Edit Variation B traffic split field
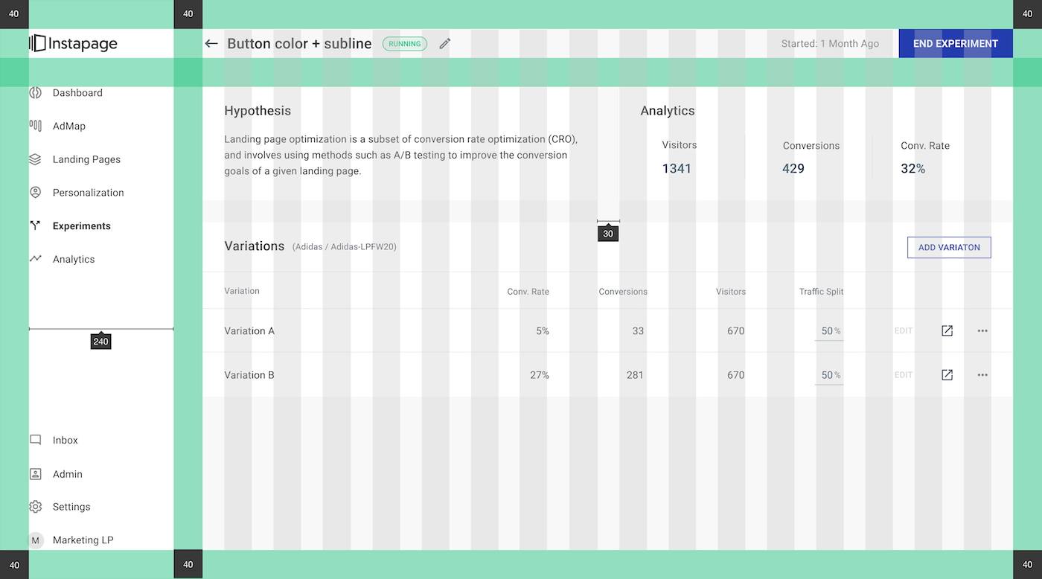1042x579 pixels. pyautogui.click(x=829, y=375)
